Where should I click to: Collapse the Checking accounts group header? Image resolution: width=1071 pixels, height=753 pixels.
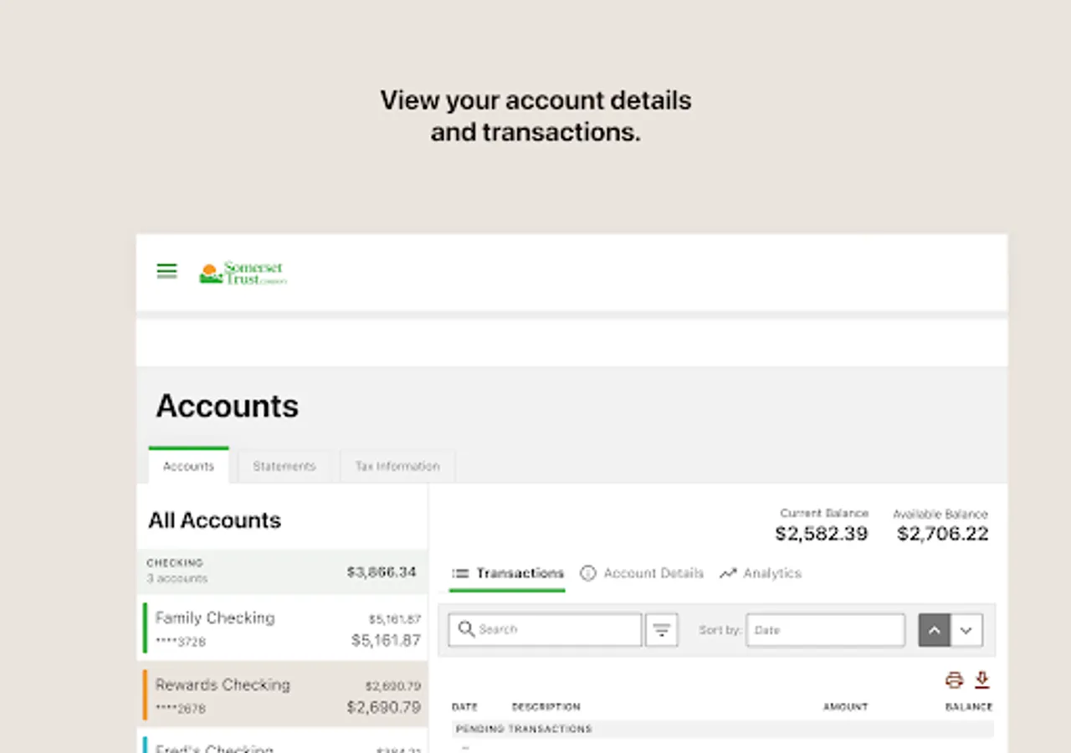tap(282, 571)
